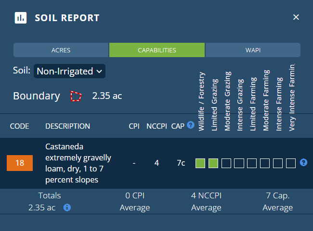Click the CAP column help icon

pyautogui.click(x=191, y=125)
